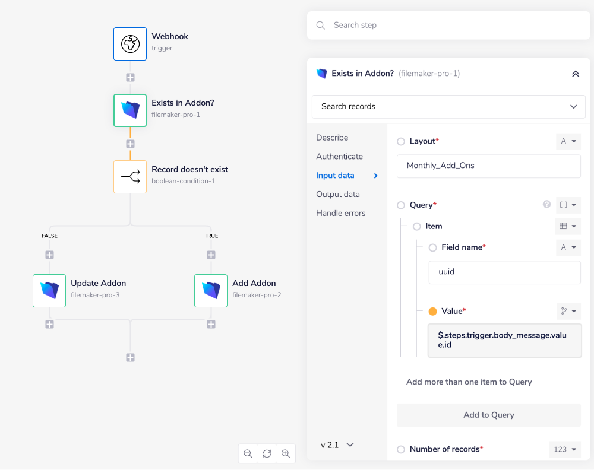Reset the canvas zoom with refresh icon
The width and height of the screenshot is (594, 470).
pos(267,453)
